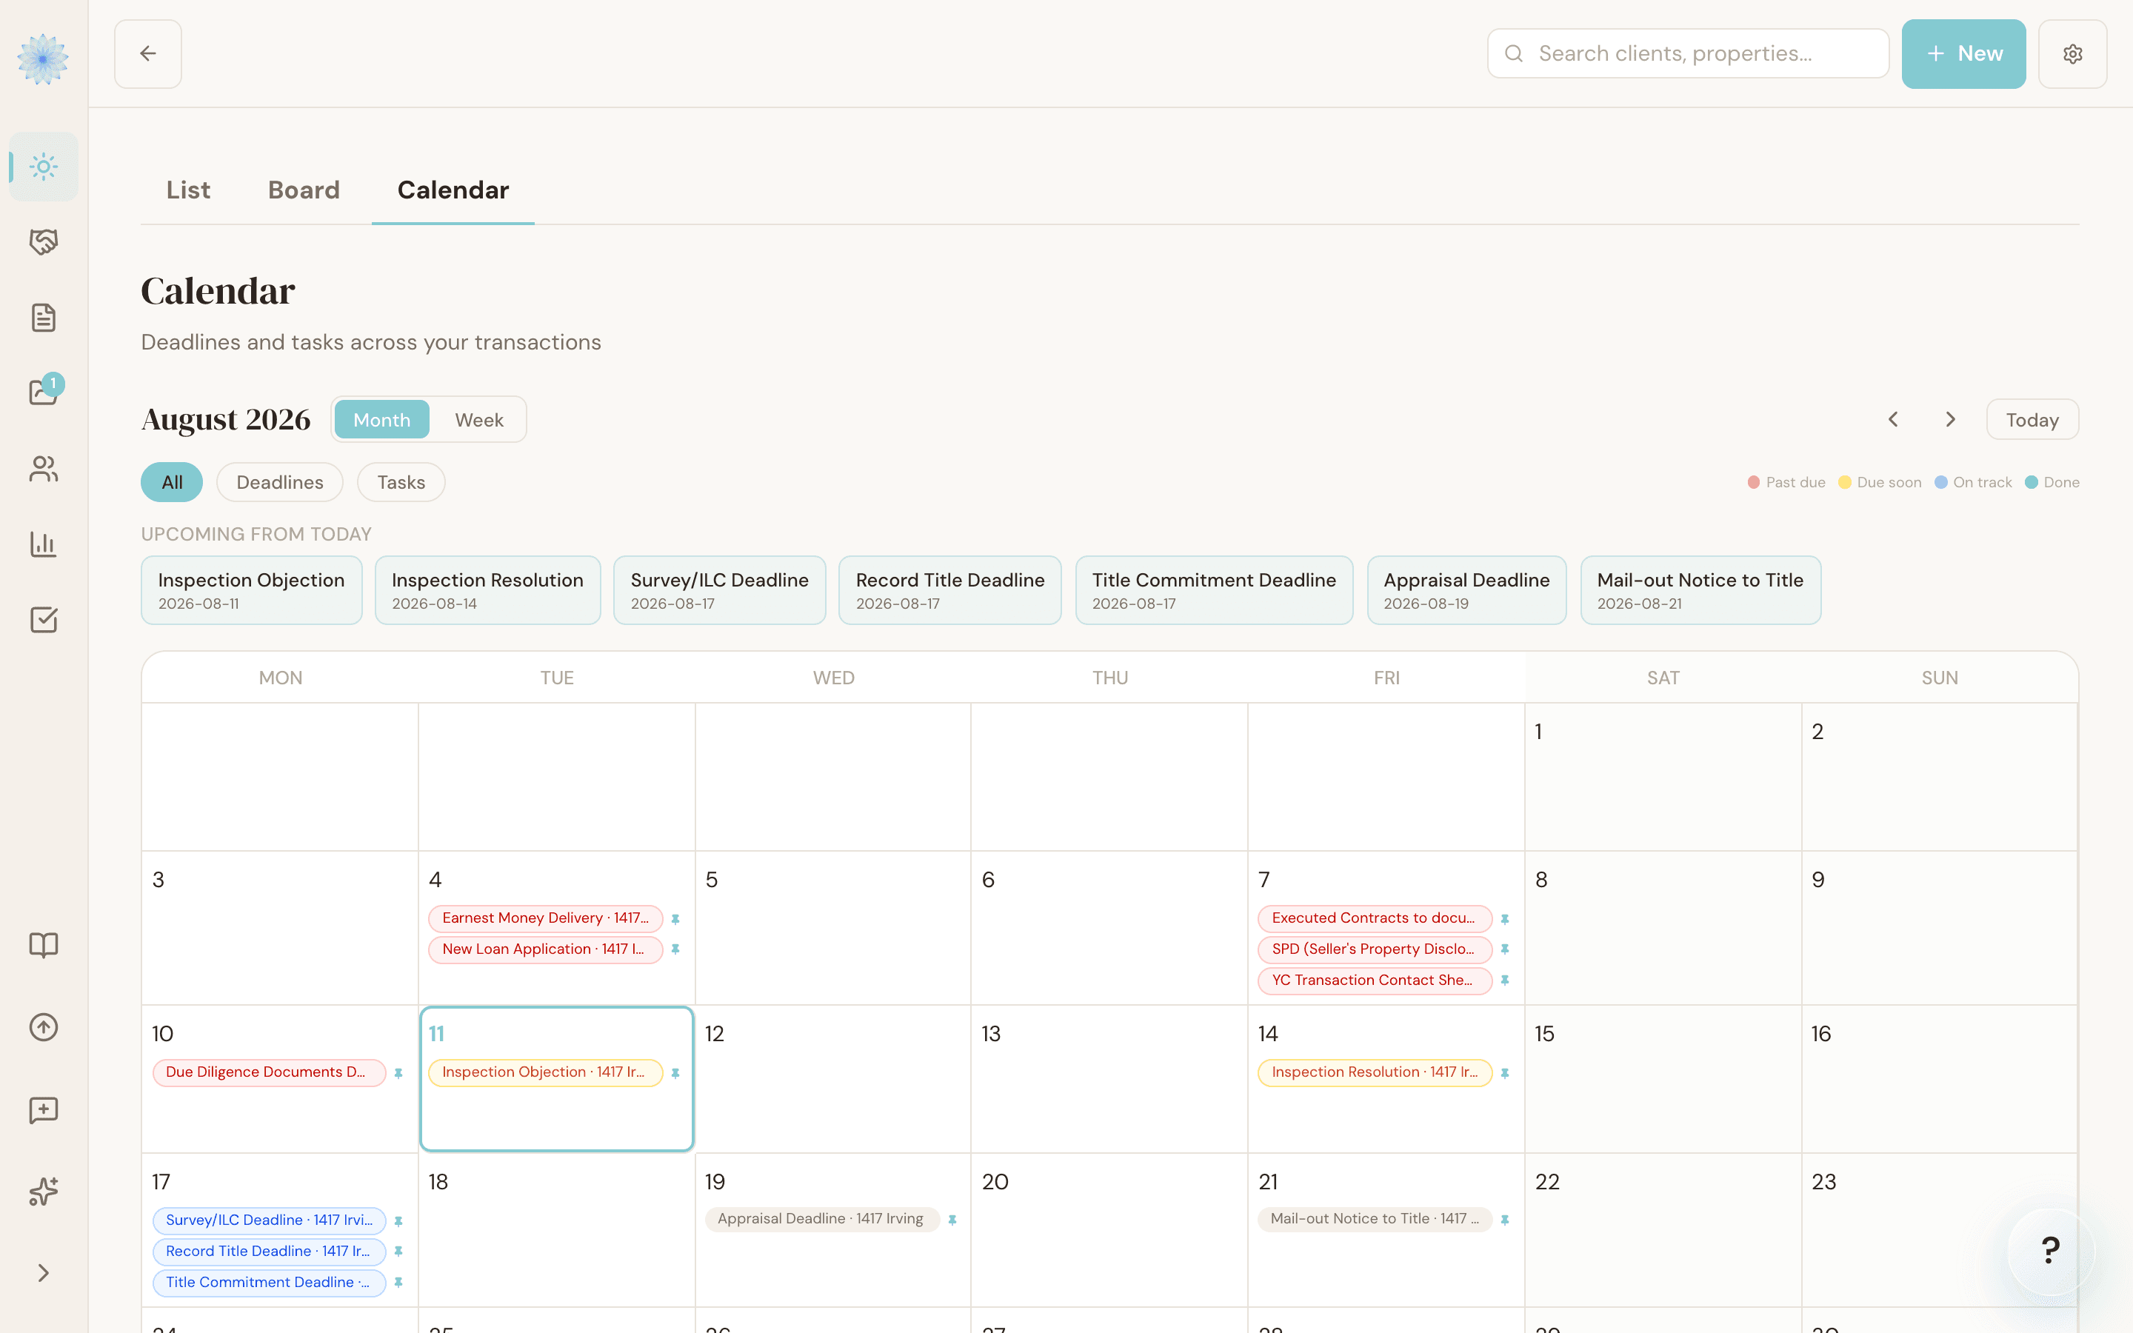The image size is (2133, 1333).
Task: Open upcoming Inspection Objection card
Action: coord(251,589)
